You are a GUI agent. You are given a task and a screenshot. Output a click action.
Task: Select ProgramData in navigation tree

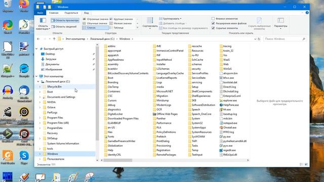click(x=55, y=128)
